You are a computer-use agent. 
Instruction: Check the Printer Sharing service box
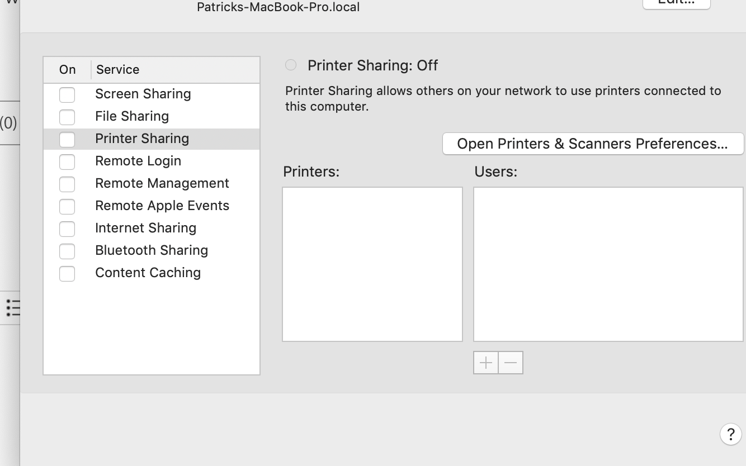[67, 139]
